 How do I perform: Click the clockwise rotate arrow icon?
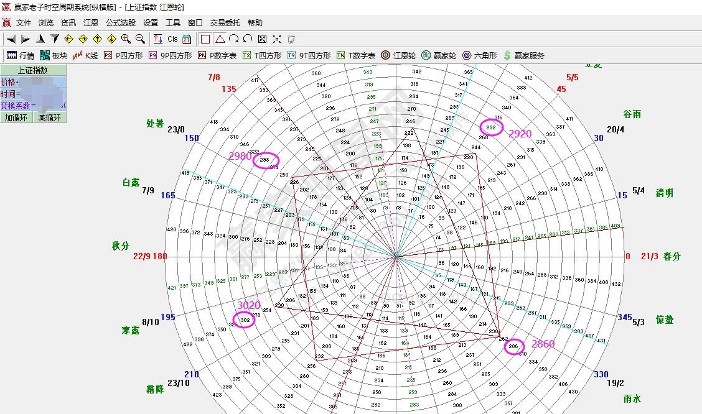tap(233, 39)
